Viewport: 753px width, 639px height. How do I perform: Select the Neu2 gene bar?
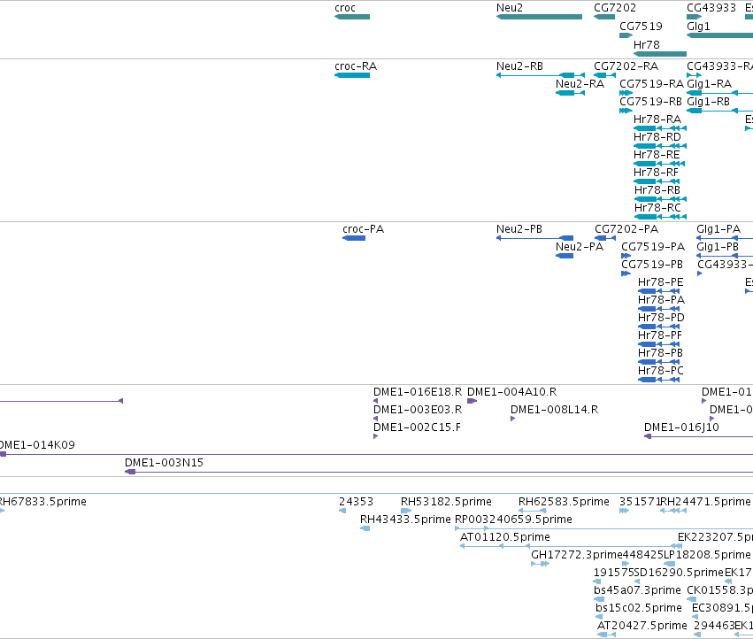pyautogui.click(x=539, y=17)
